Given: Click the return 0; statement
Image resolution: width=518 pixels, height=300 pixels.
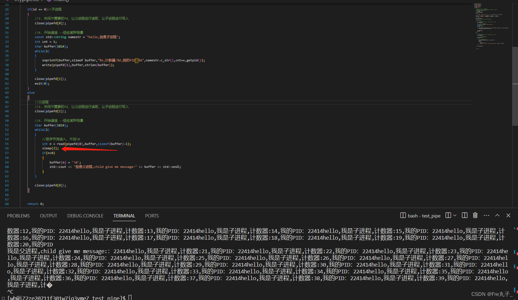Looking at the screenshot, I should click(x=35, y=204).
